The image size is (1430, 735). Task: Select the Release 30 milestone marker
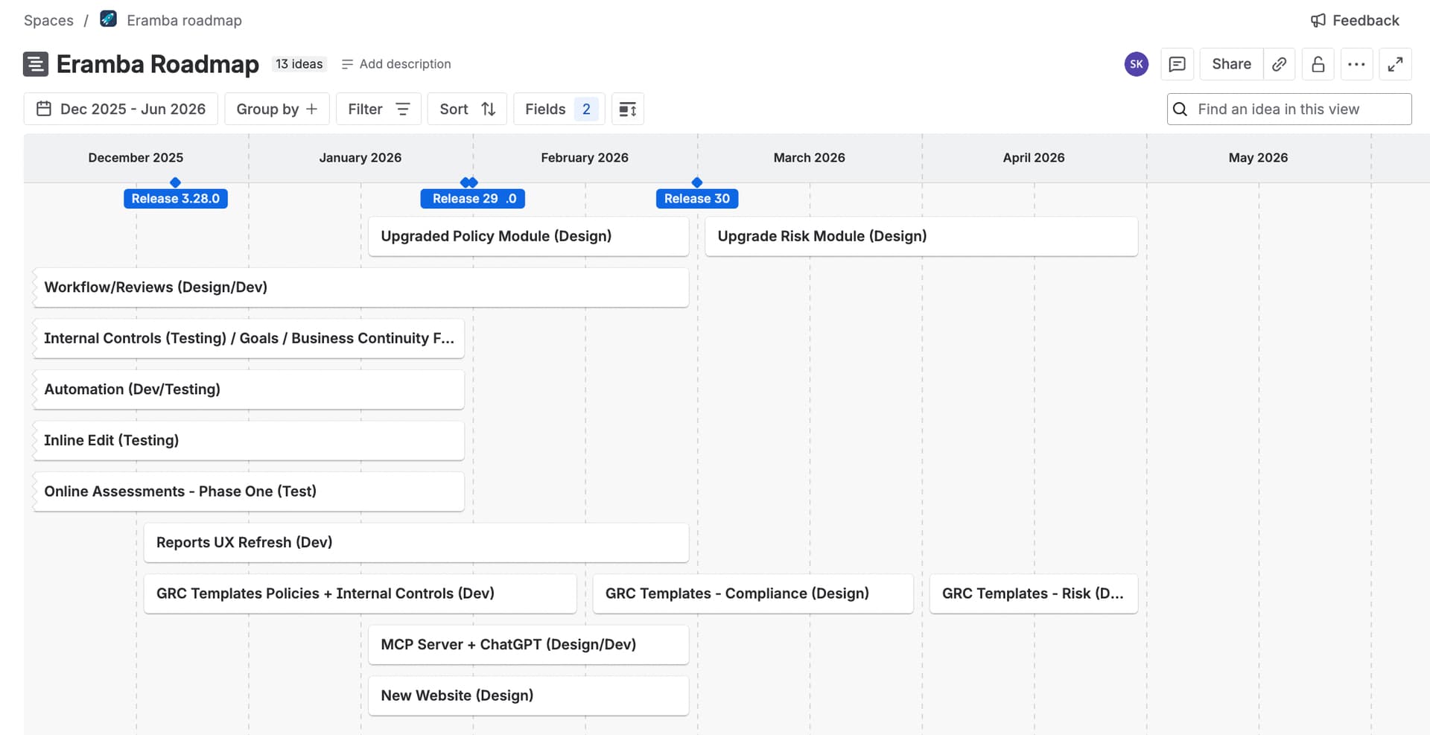(696, 199)
